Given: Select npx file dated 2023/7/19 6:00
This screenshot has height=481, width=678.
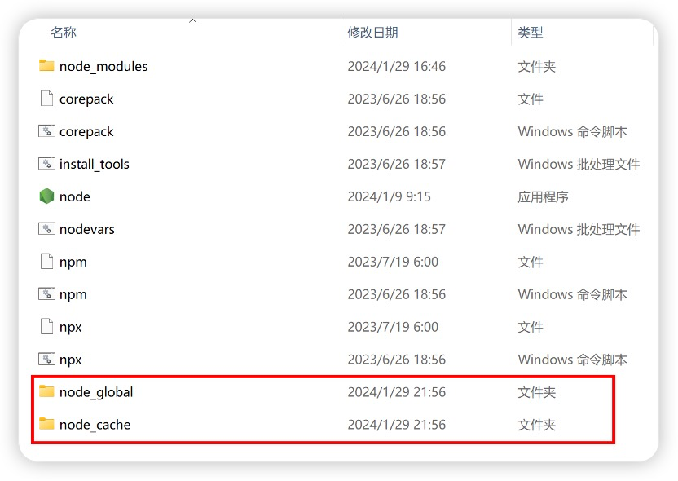Looking at the screenshot, I should [70, 328].
